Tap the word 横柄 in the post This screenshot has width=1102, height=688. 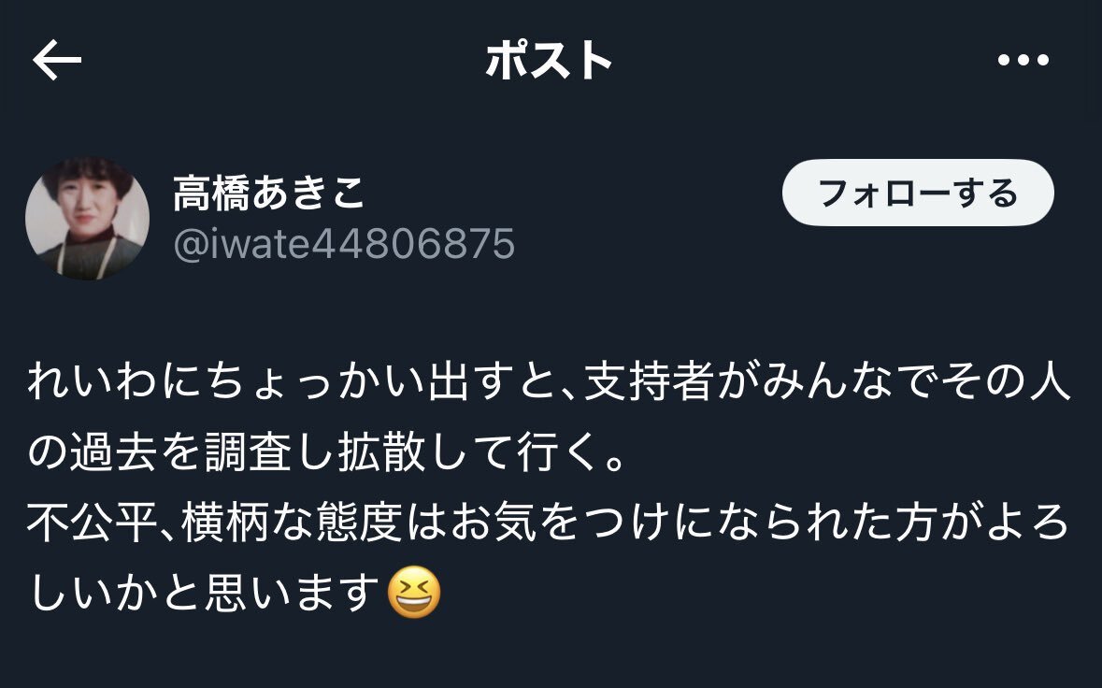click(224, 523)
